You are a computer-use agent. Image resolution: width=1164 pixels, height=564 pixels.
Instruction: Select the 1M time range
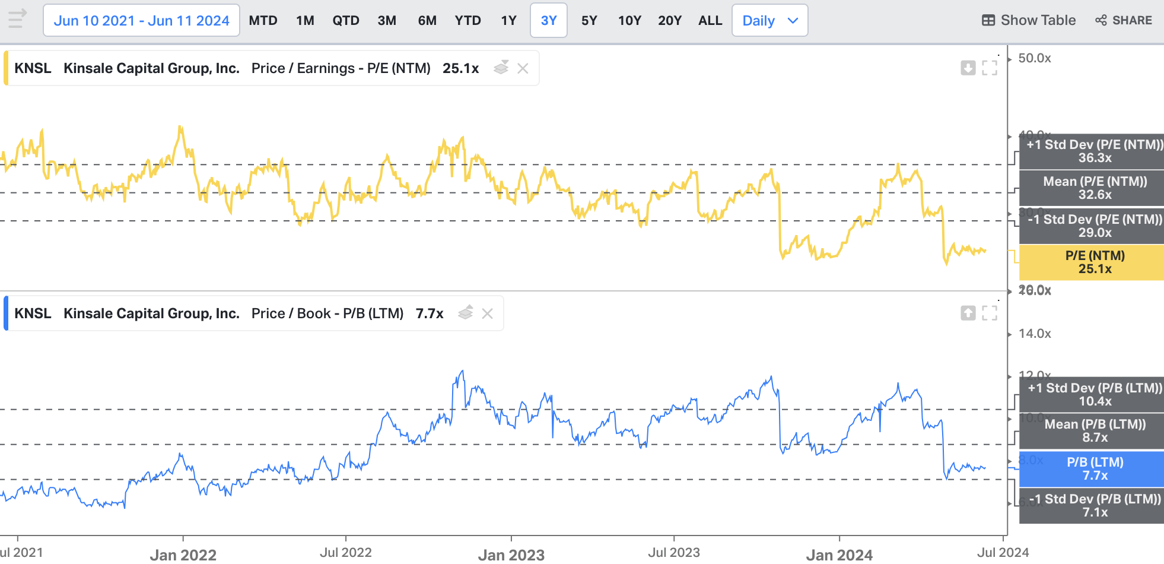click(x=305, y=20)
